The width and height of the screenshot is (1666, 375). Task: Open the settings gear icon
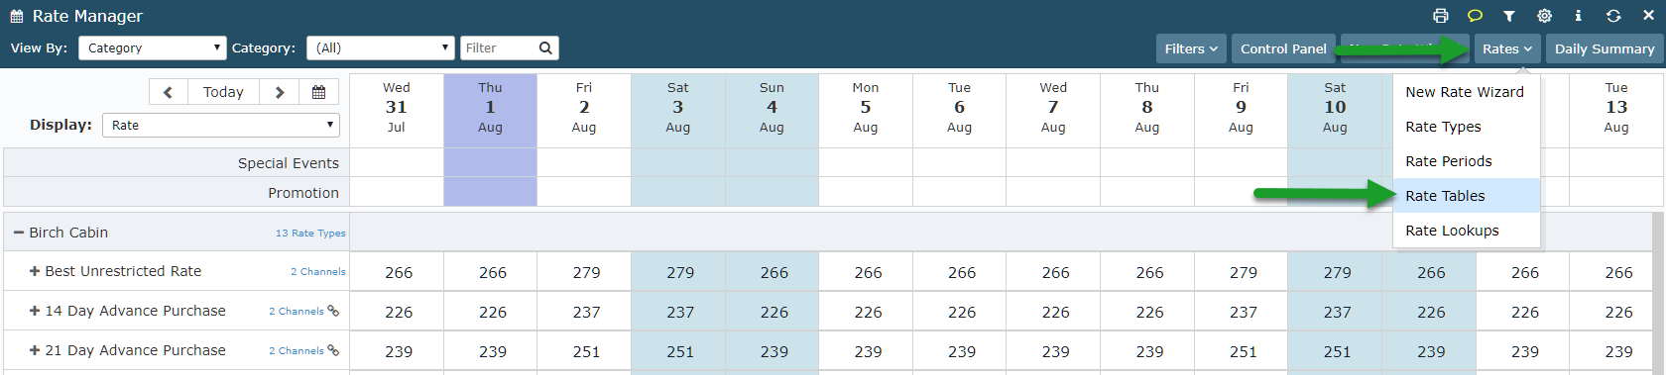(x=1544, y=16)
